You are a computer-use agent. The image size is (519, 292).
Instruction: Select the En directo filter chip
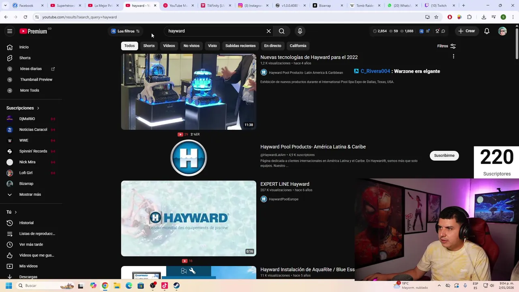point(272,46)
